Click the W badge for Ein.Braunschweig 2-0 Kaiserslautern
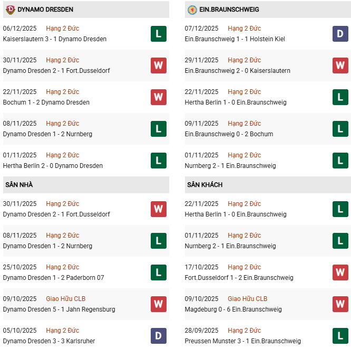The height and width of the screenshot is (348, 351). pos(340,65)
